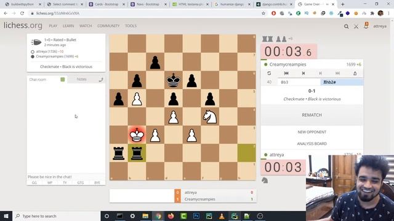This screenshot has width=394, height=221.
Task: Click the bullet game type icon
Action: coord(36,42)
